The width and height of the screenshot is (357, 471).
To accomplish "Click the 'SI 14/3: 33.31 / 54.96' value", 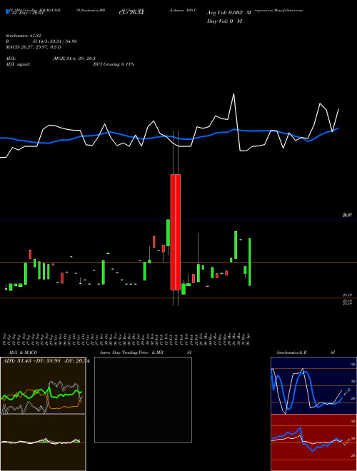I will tap(55, 41).
